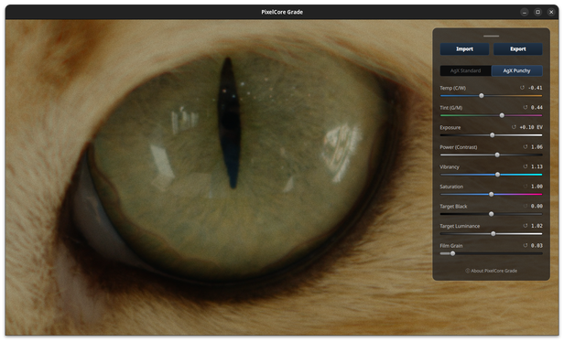
Task: Click the Saturation reset icon
Action: click(526, 187)
